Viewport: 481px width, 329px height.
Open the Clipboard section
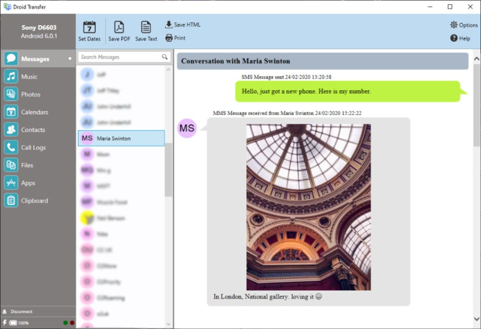(11, 200)
